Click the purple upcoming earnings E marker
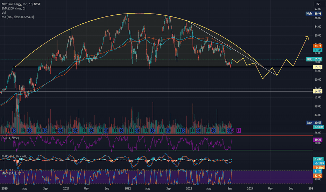This screenshot has height=192, width=326. coord(239,130)
